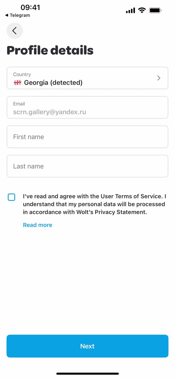Focus the First name input field
Image resolution: width=175 pixels, height=378 pixels.
tap(87, 137)
